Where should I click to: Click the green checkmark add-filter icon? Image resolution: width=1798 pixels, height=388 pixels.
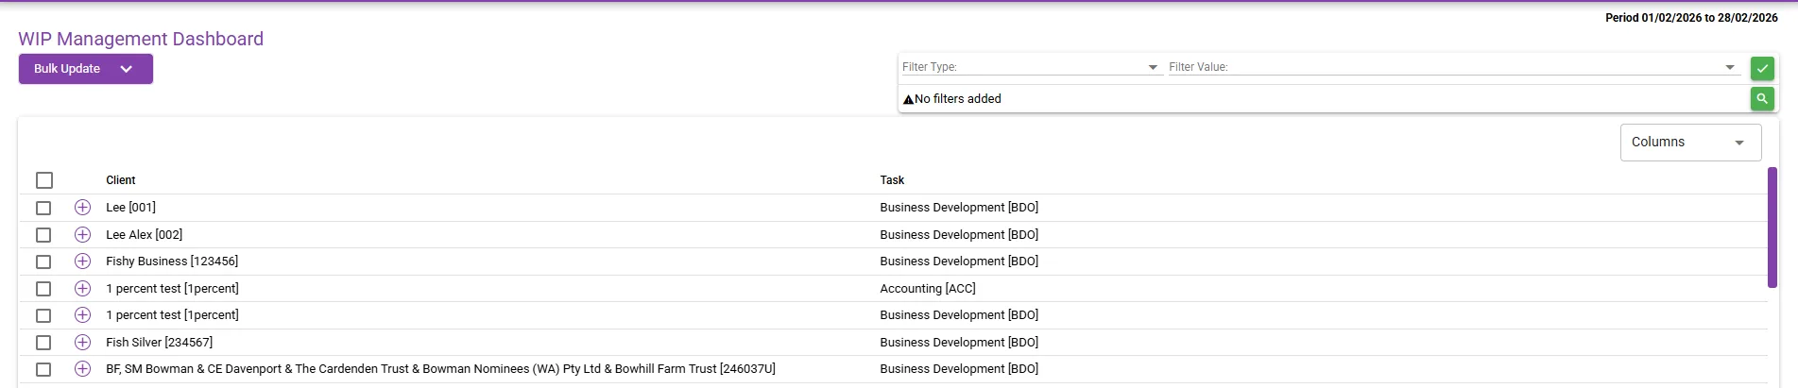(x=1762, y=68)
